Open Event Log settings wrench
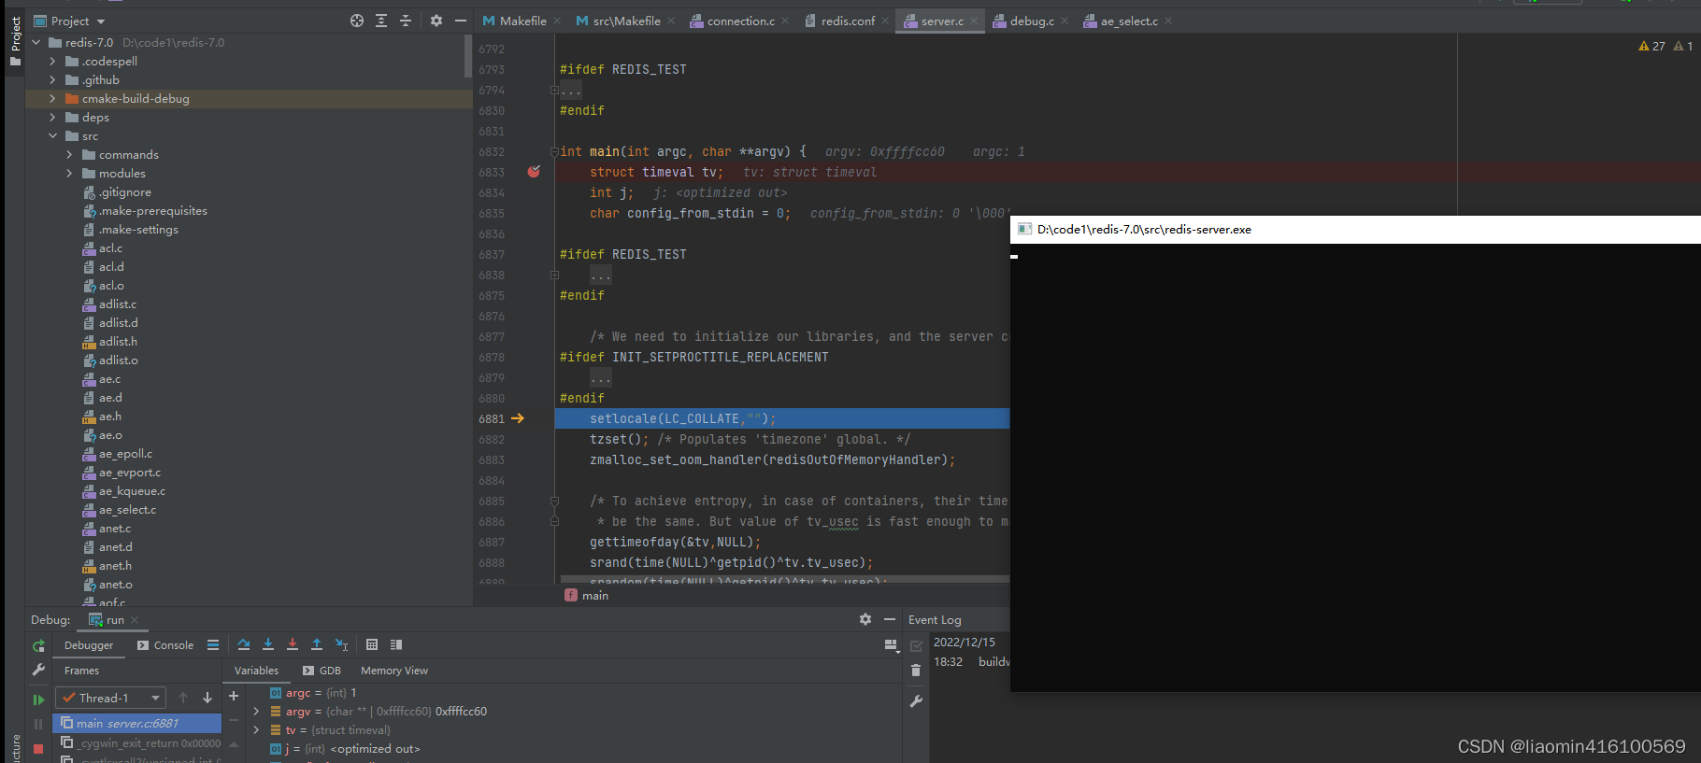Image resolution: width=1701 pixels, height=763 pixels. coord(916,701)
